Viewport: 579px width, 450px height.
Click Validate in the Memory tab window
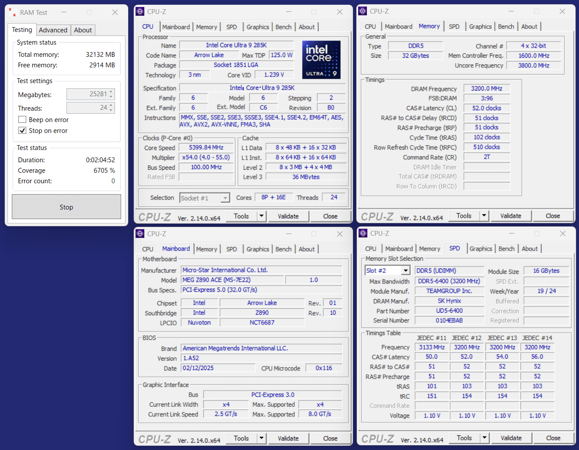511,216
